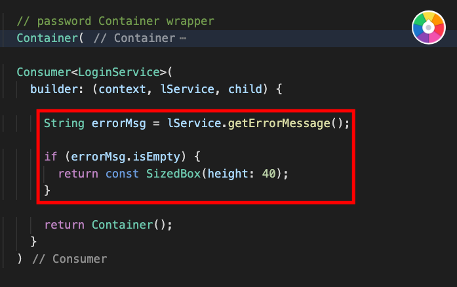Expand the folded Container ellipsis
This screenshot has height=287, width=457.
click(183, 39)
